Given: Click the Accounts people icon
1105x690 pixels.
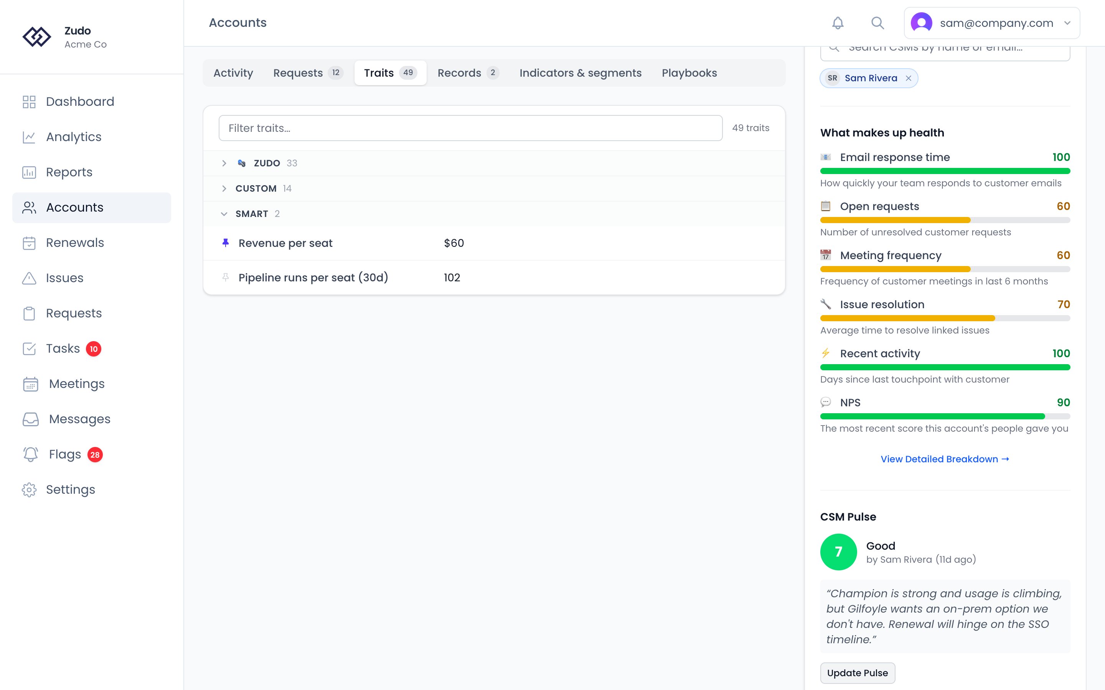Looking at the screenshot, I should [x=29, y=208].
